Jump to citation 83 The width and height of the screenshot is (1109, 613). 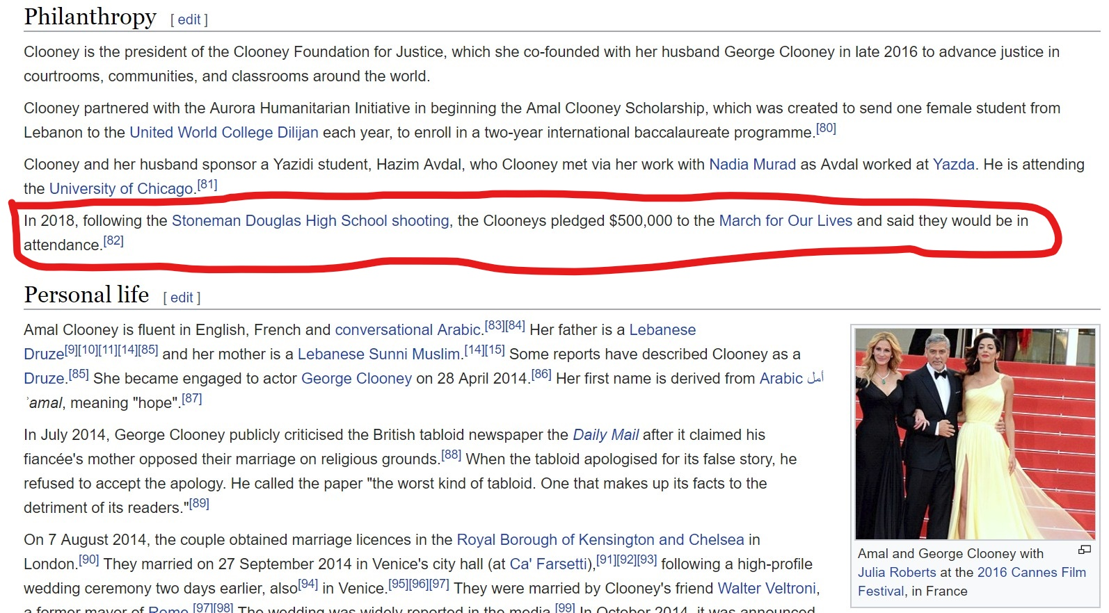click(x=495, y=325)
